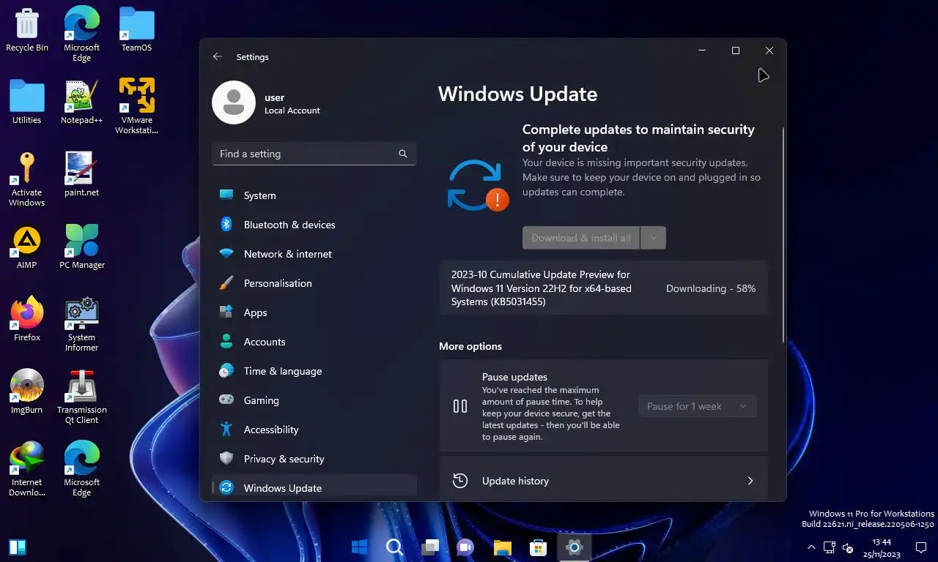Open the Microsoft Edge shortcut beside TeamOS
This screenshot has width=938, height=562.
click(81, 34)
